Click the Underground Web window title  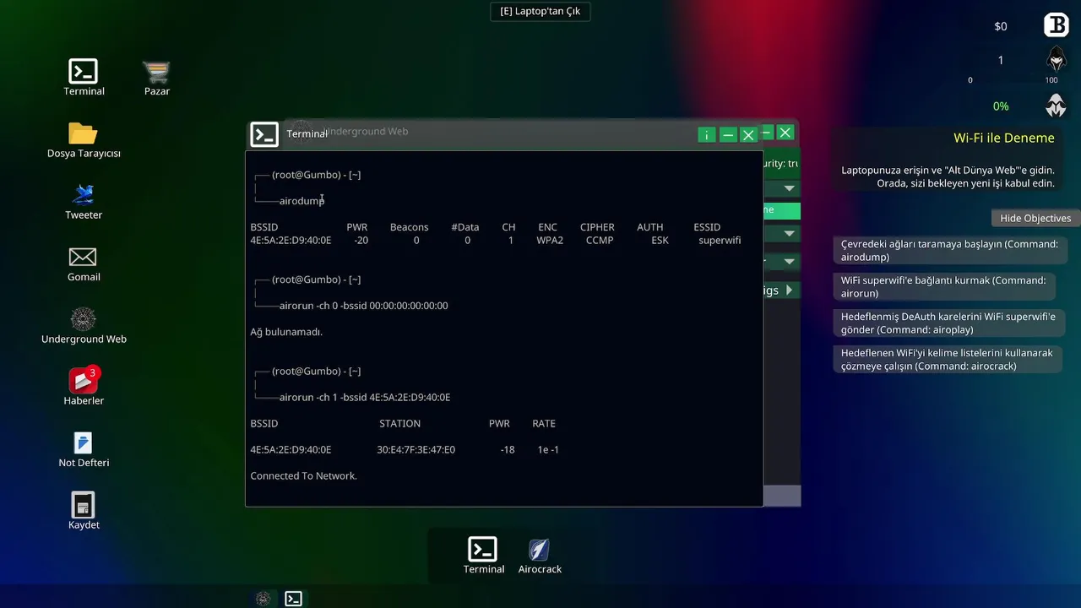click(366, 131)
